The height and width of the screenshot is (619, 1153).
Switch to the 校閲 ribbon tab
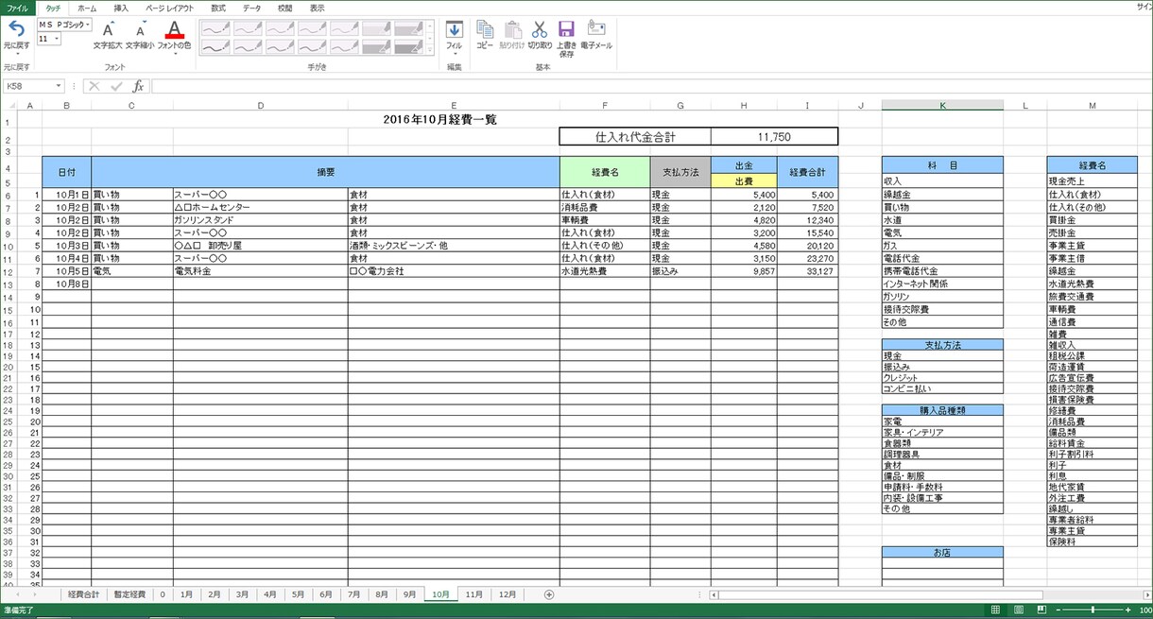285,7
